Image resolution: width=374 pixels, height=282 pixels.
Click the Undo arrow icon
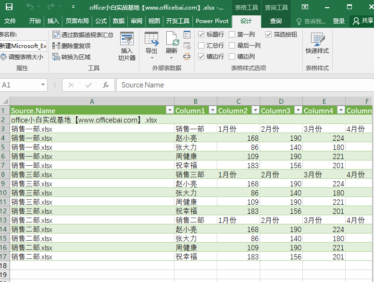pos(30,7)
